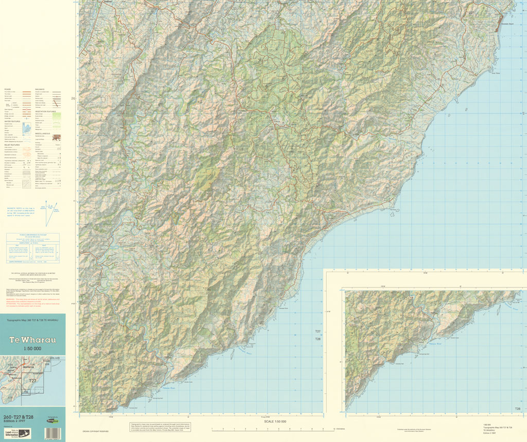
Task: Click the 'SCALE 1:50 000' label below map
Action: coord(275,421)
